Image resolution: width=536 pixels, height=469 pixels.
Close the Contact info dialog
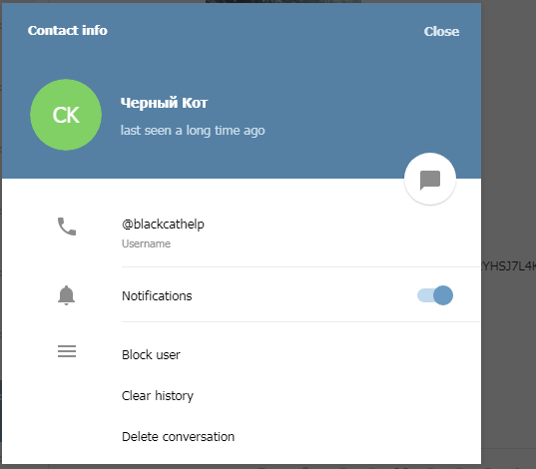click(x=441, y=32)
